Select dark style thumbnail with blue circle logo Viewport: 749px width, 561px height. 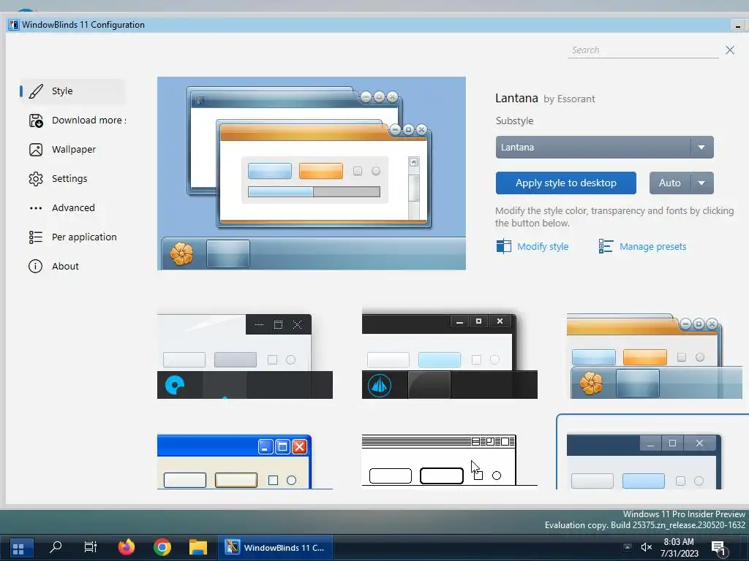click(x=244, y=356)
